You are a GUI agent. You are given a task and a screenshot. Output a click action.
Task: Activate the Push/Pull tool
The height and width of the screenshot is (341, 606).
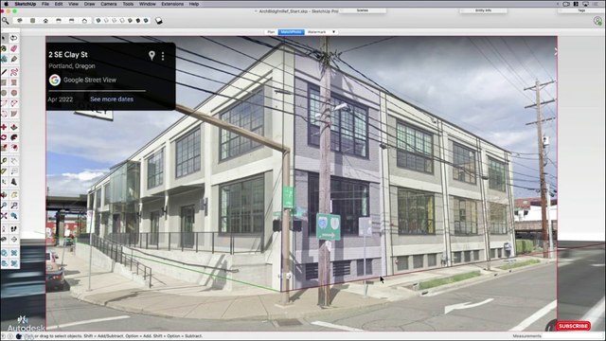click(x=14, y=127)
